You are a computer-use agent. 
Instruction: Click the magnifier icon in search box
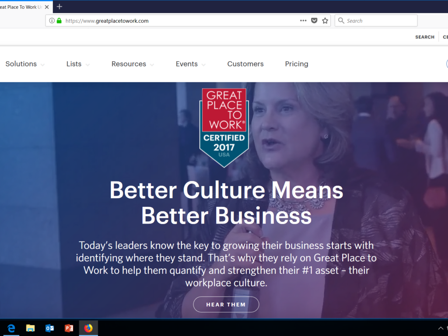pos(341,21)
